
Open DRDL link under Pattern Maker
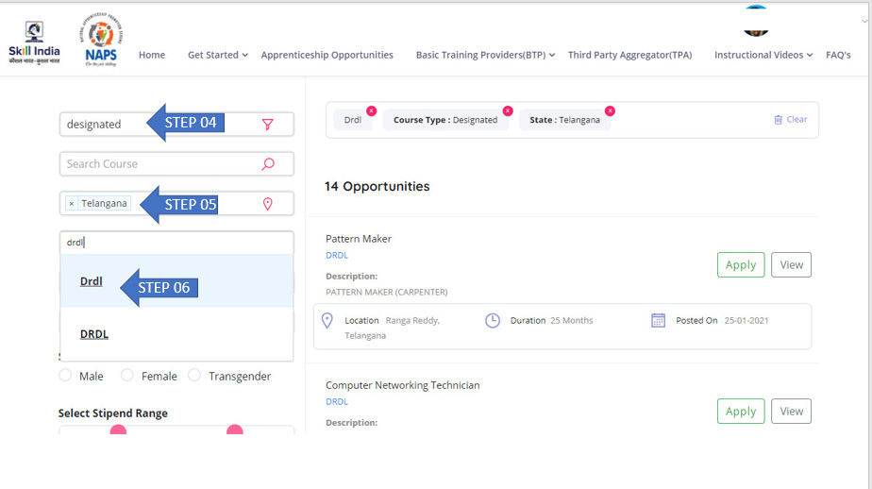coord(337,255)
